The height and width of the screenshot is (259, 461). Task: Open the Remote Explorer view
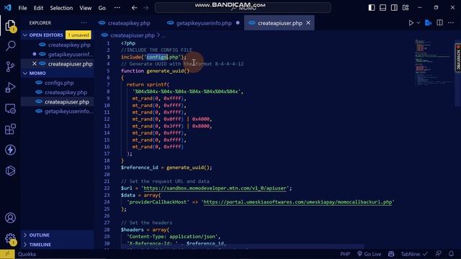pos(10,109)
